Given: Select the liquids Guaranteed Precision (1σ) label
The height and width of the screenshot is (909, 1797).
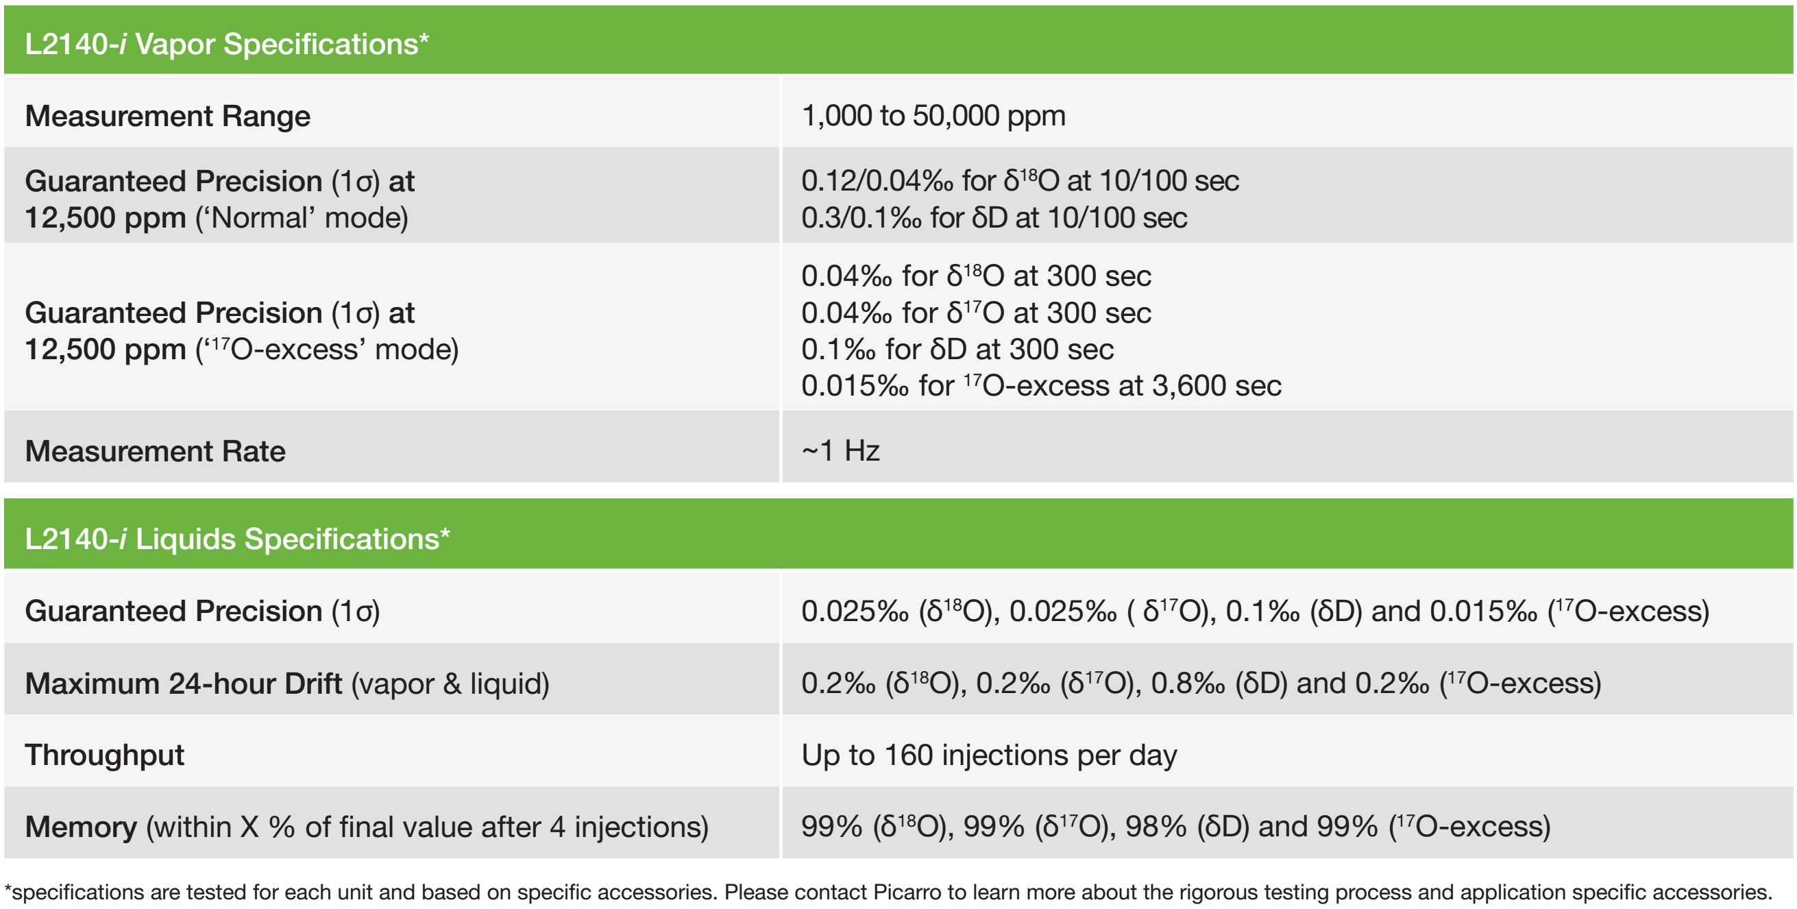Looking at the screenshot, I should 202,611.
